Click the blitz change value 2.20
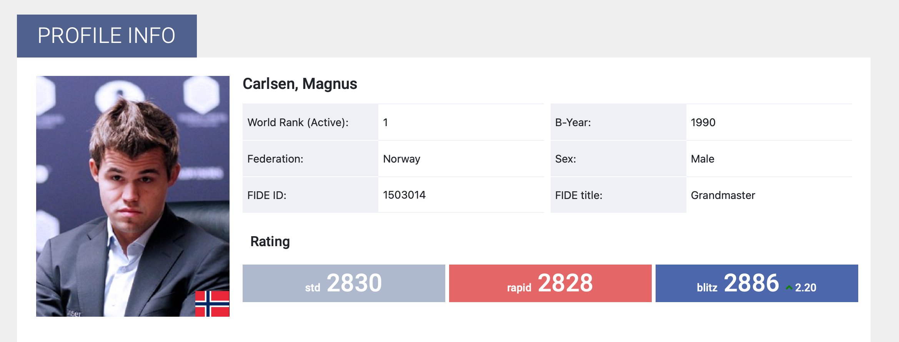This screenshot has width=899, height=342. pos(806,288)
